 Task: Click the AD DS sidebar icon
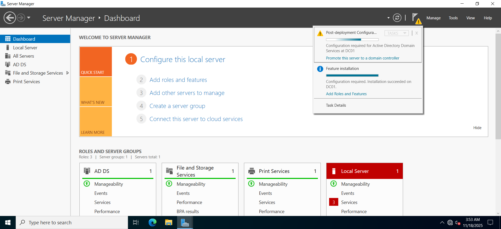[8, 64]
